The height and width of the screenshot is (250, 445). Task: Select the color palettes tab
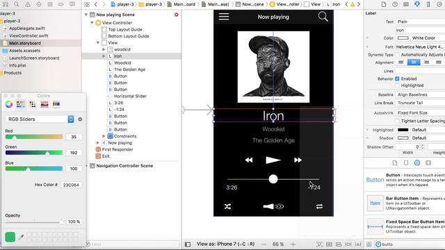33,104
